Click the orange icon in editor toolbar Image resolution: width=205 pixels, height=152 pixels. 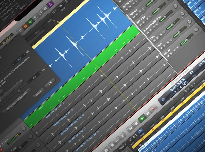[x=25, y=26]
